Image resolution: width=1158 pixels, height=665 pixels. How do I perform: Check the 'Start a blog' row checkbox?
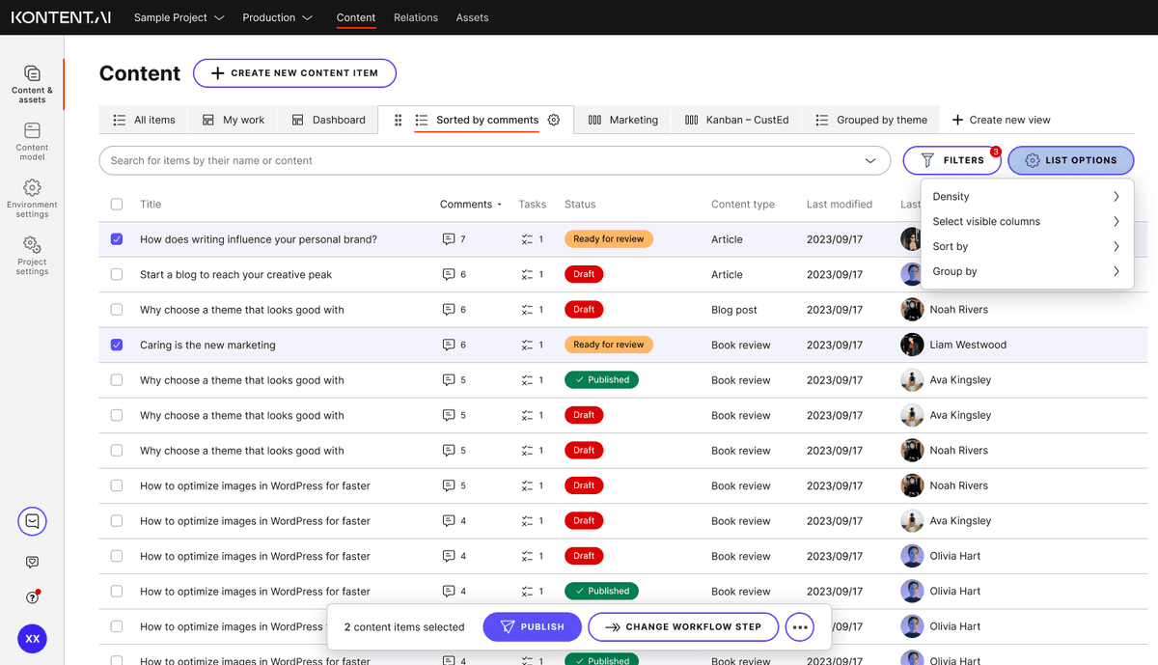click(116, 274)
